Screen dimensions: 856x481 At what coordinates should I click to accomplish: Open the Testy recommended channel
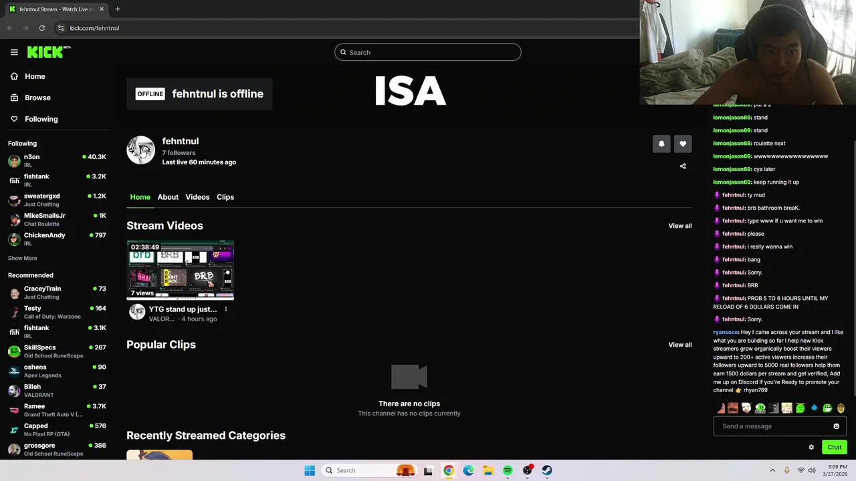57,312
